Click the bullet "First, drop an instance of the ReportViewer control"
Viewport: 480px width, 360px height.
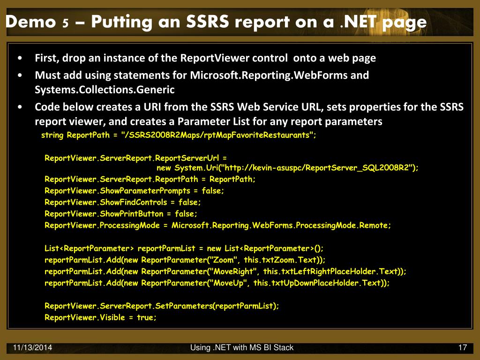205,58
